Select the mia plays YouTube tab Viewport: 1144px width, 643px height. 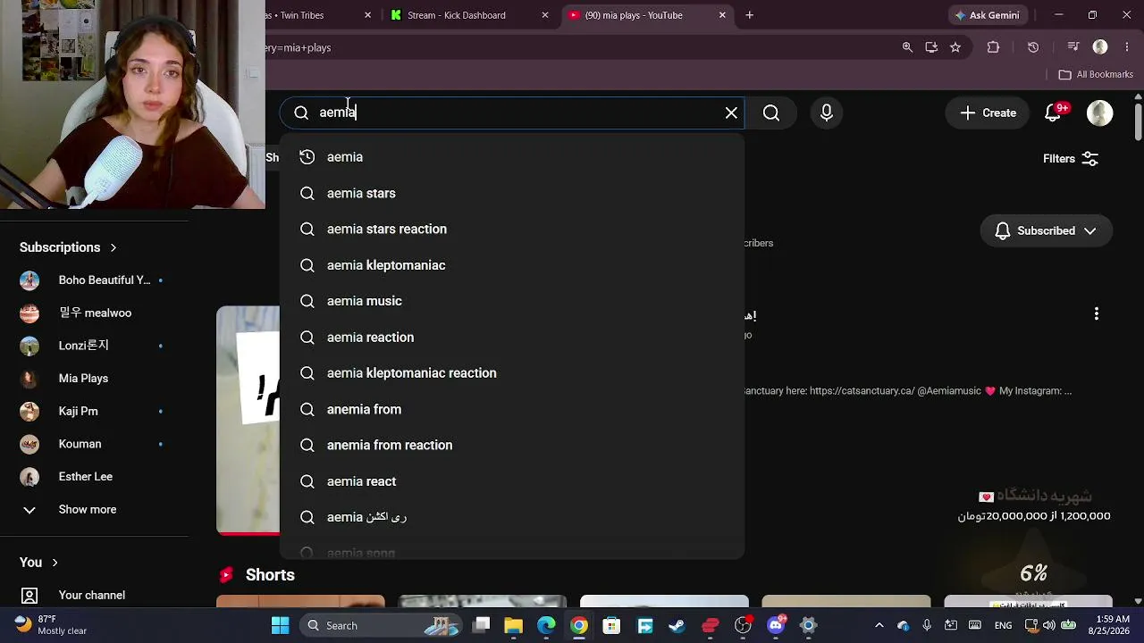[x=648, y=15]
